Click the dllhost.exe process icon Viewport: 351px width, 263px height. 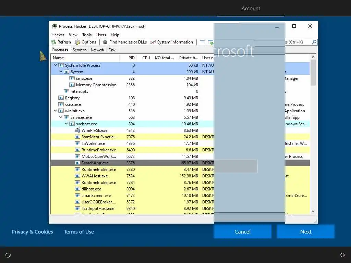pyautogui.click(x=77, y=189)
